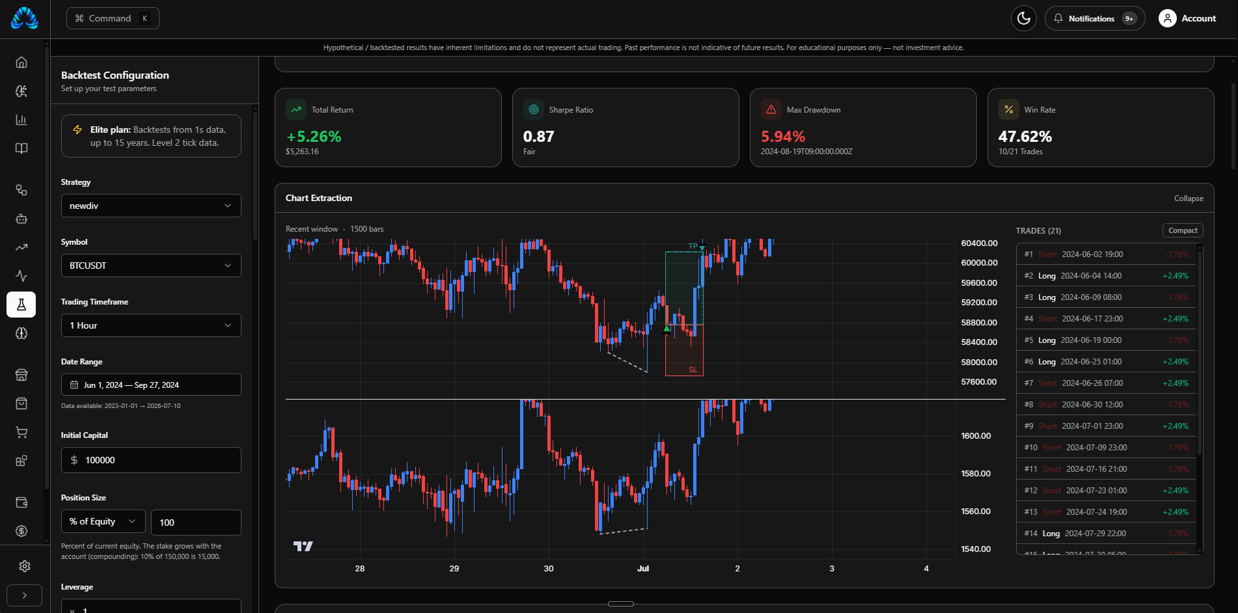Open the bar chart analytics sidebar icon
This screenshot has height=613, width=1238.
tap(21, 120)
